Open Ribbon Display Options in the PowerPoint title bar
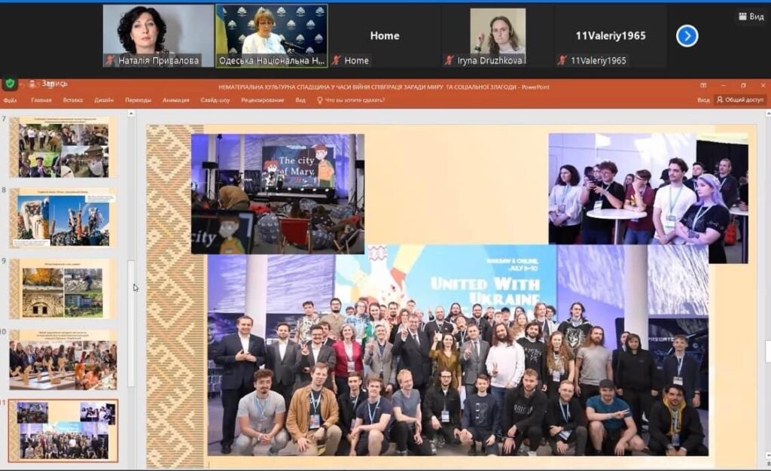 coord(703,86)
